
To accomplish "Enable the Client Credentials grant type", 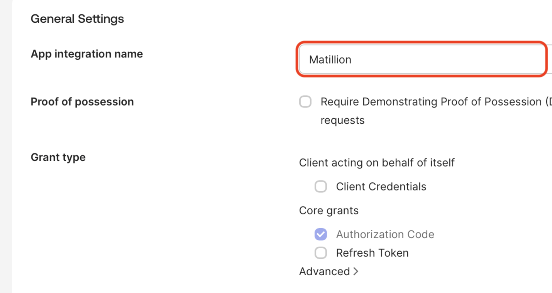I will click(x=321, y=187).
